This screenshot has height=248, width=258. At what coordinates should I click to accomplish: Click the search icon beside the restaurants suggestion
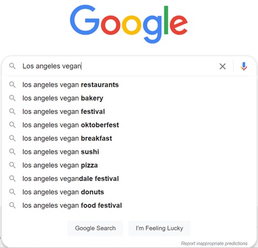pos(12,85)
